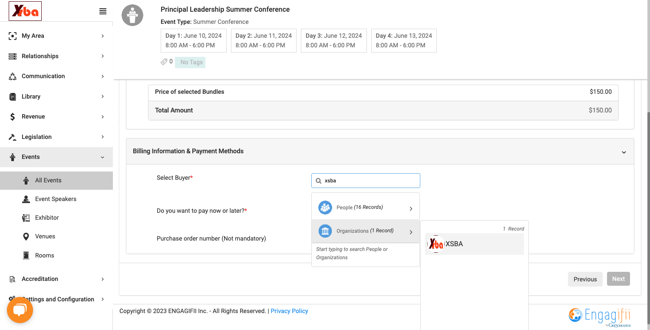Expand the Settings and Configuration chevron
Viewport: 650px width, 330px height.
pos(103,299)
